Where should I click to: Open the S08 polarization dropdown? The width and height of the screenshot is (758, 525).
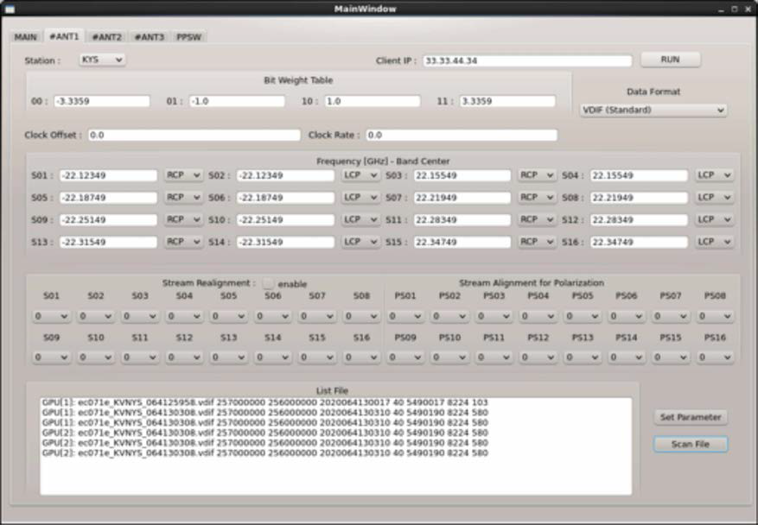coord(714,198)
